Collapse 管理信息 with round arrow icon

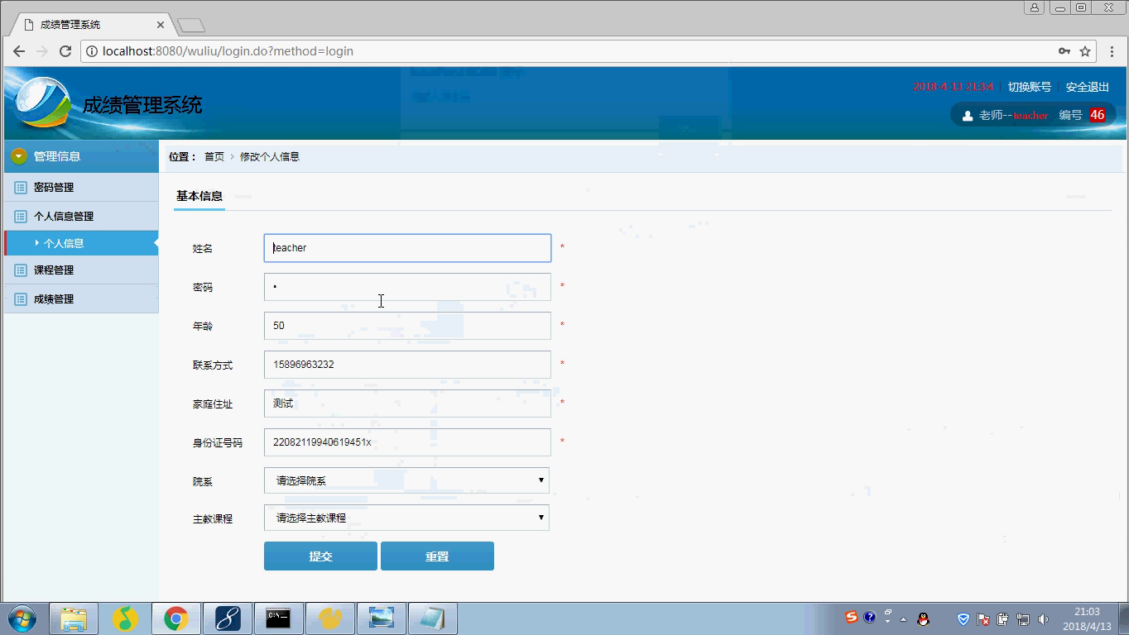(x=19, y=155)
